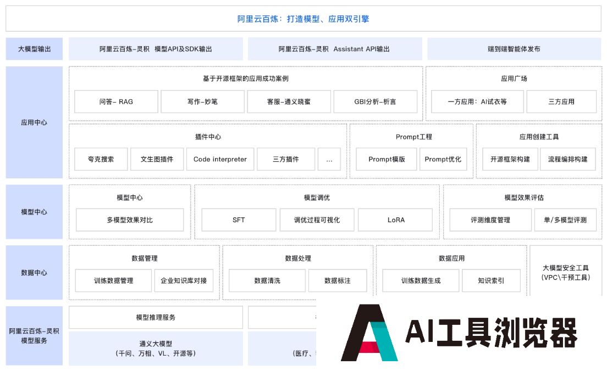
Task: Select 评测维度管理 box
Action: [x=490, y=220]
